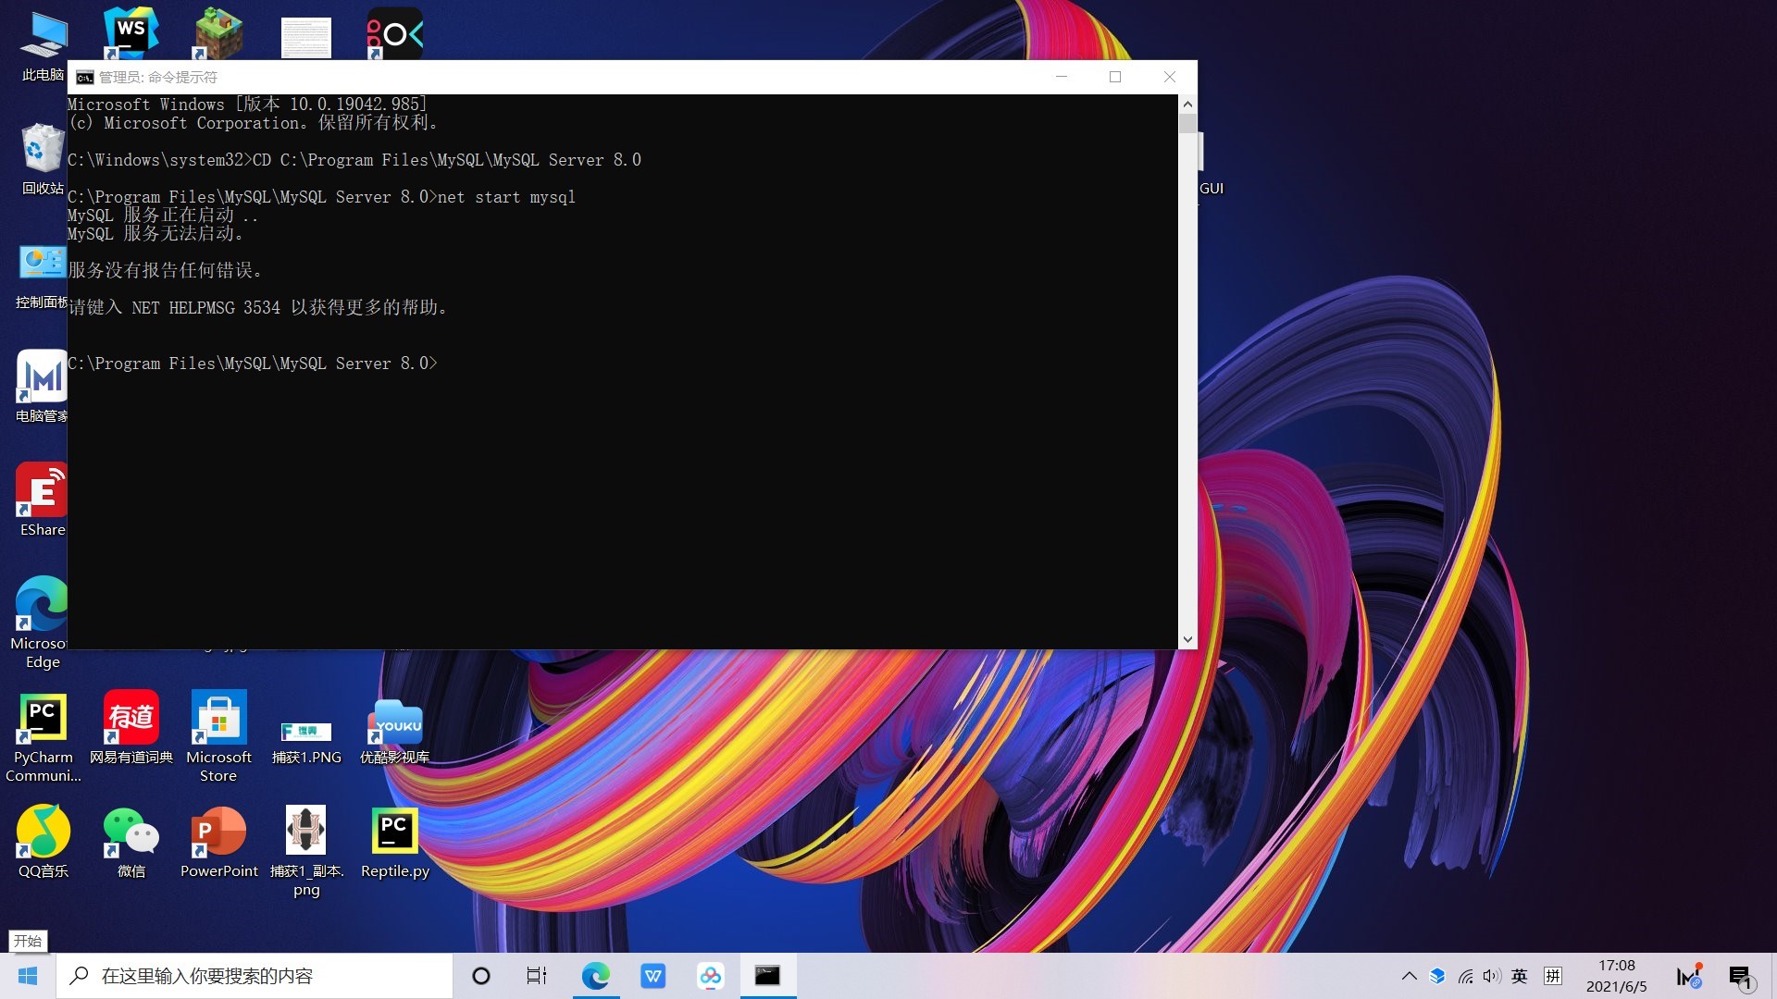
Task: Launch PyCharm Community from the desktop
Action: click(43, 737)
